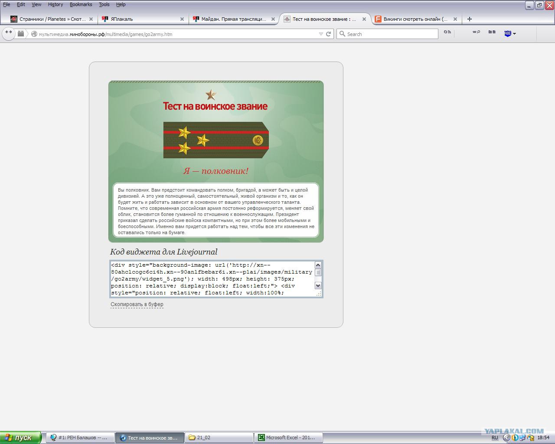The height and width of the screenshot is (444, 555).
Task: Click the site identity globe icon
Action: (x=34, y=34)
